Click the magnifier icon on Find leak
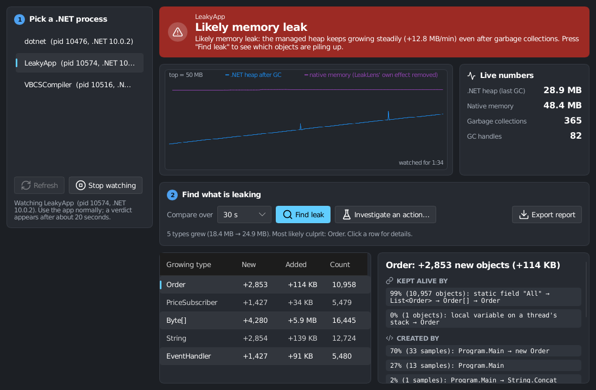 tap(288, 214)
